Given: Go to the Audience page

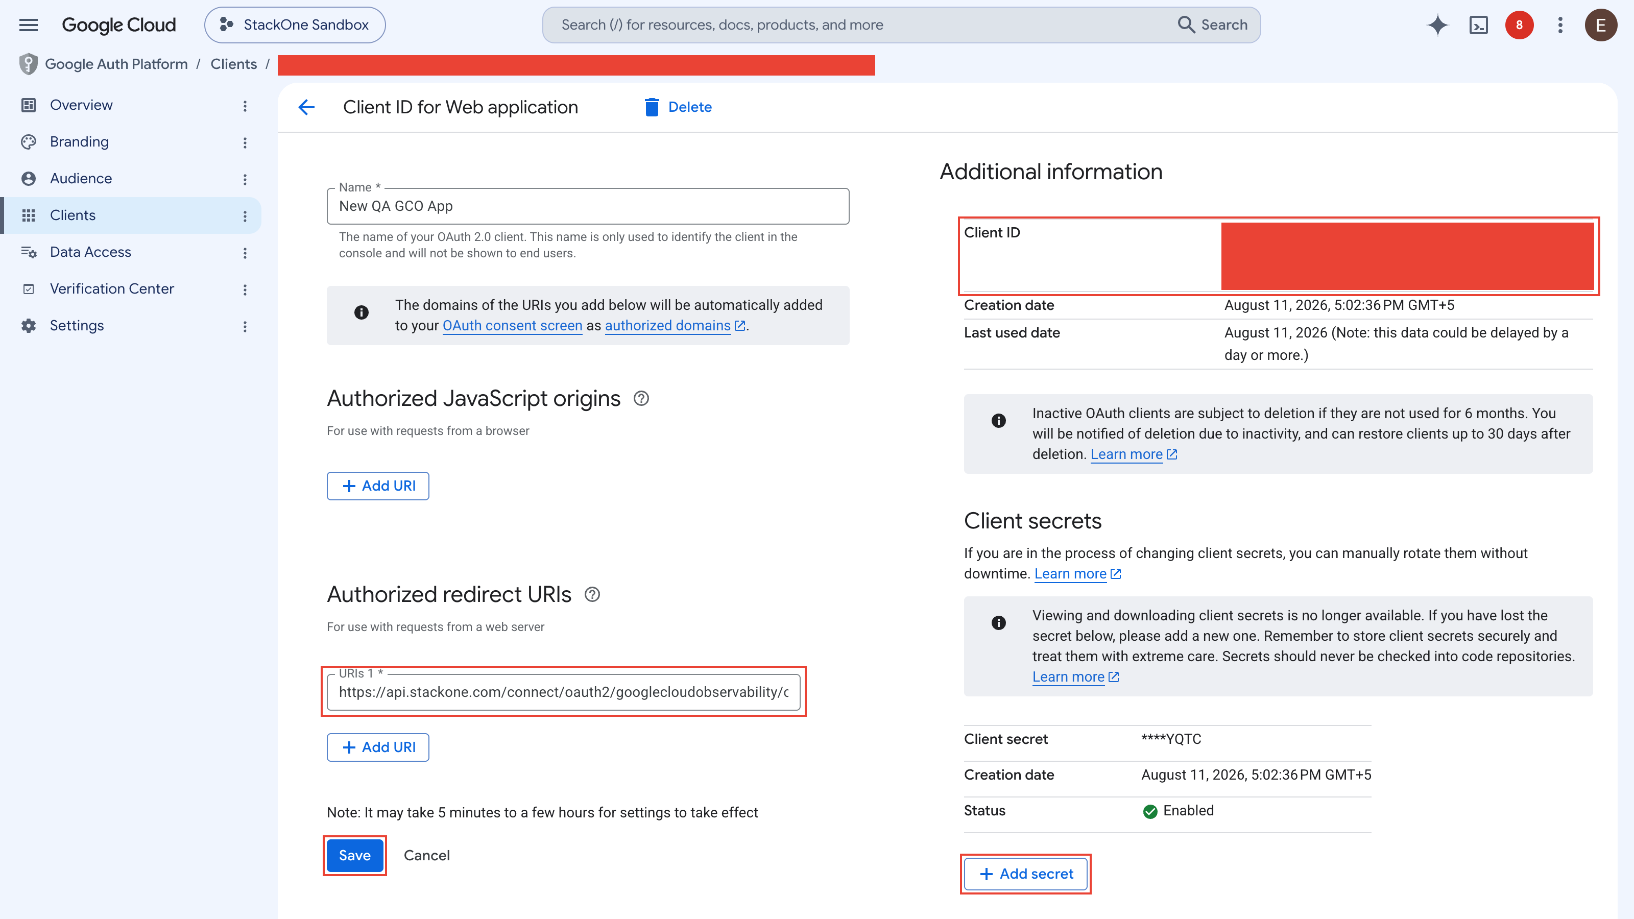Looking at the screenshot, I should coord(81,178).
